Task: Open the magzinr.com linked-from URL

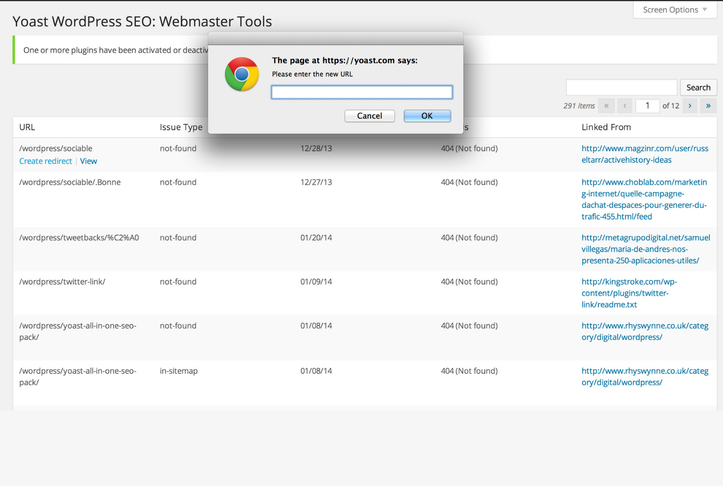Action: click(645, 154)
